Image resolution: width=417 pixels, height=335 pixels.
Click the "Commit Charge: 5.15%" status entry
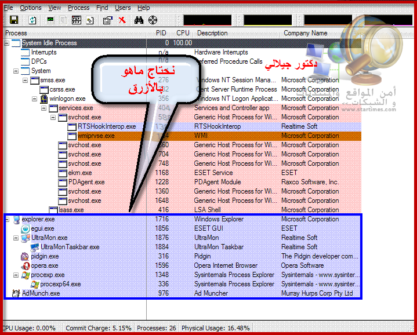click(99, 329)
